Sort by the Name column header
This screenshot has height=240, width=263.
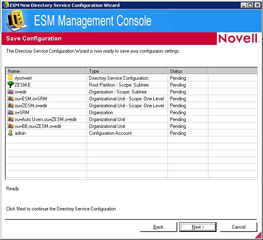[x=46, y=71]
